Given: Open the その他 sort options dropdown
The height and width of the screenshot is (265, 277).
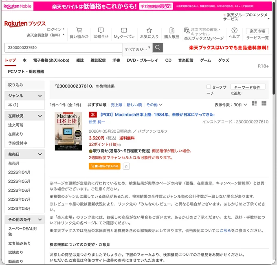Looking at the screenshot, I should pyautogui.click(x=154, y=105).
